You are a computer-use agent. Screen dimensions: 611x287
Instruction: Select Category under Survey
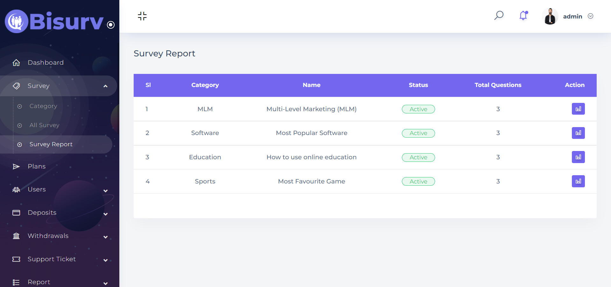43,106
